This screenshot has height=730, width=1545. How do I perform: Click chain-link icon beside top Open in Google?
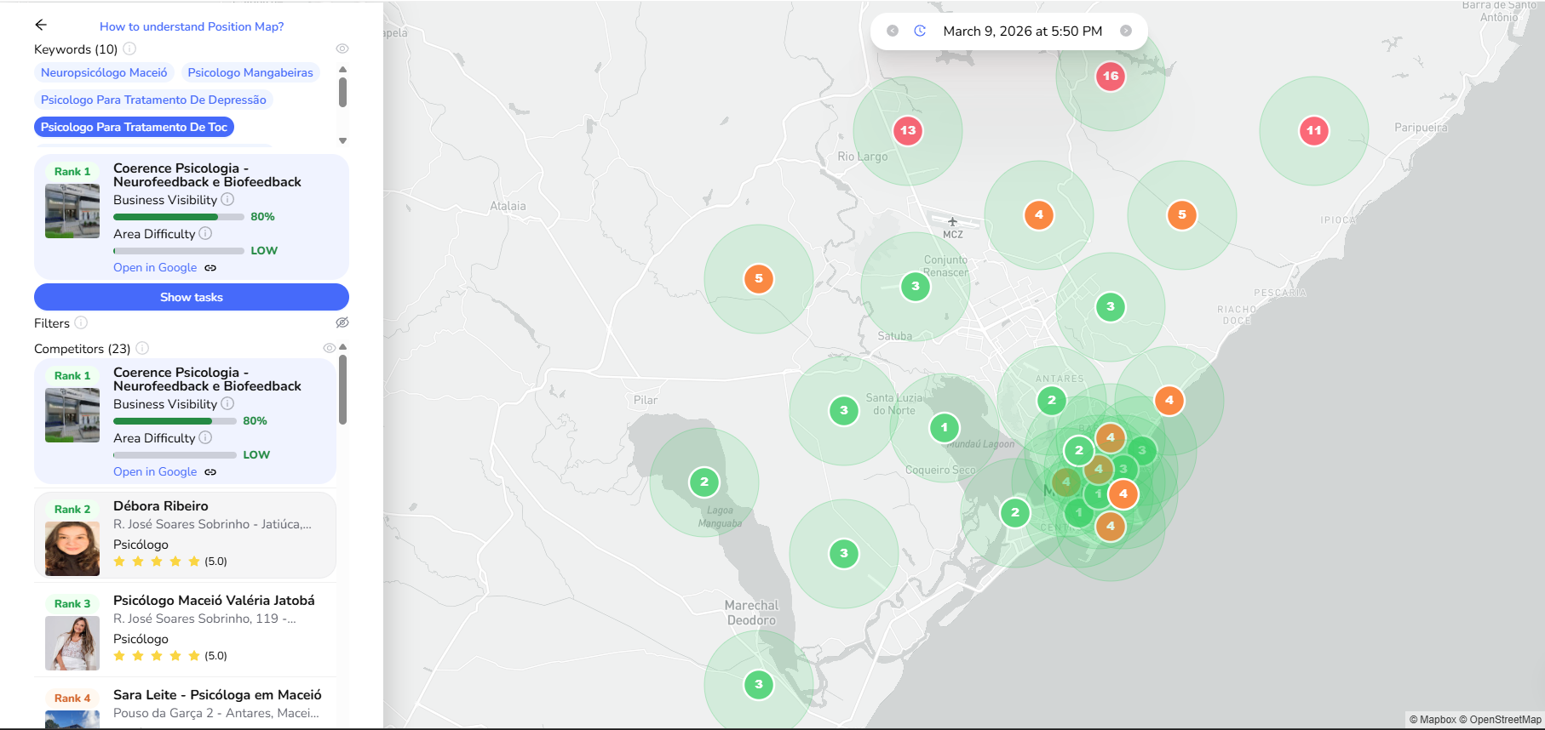point(210,268)
